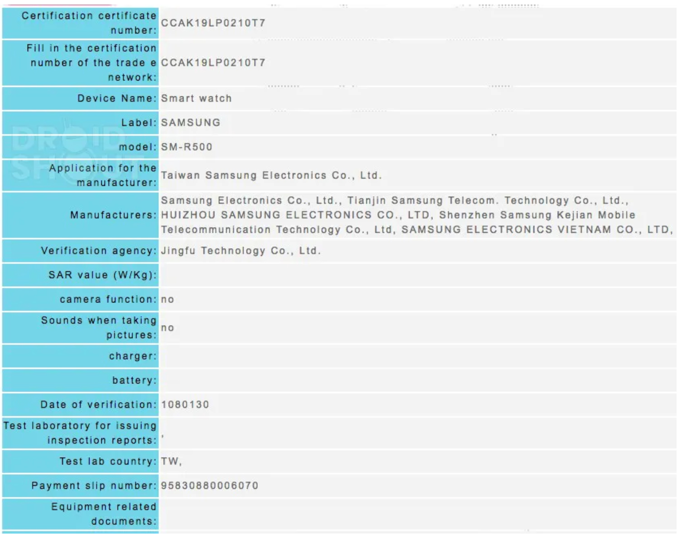Viewport: 682px width, 539px height.
Task: Click the 'SAR value (W/Kg):' label
Action: [102, 275]
